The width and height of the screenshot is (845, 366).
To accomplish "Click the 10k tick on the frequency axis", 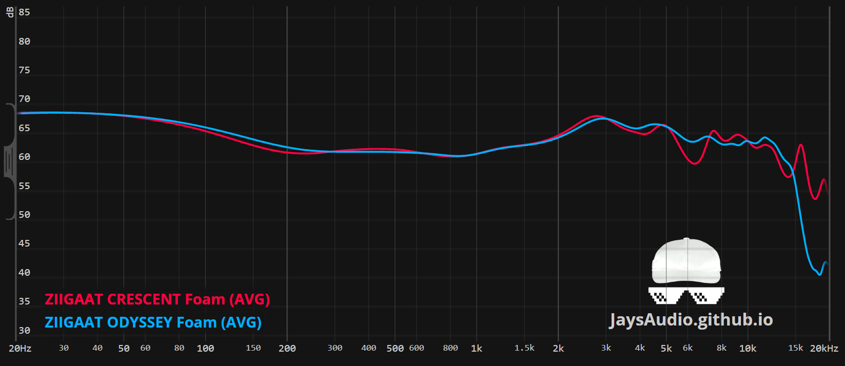I will tap(748, 349).
